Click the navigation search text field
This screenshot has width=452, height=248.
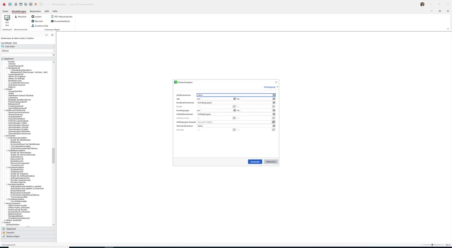click(x=27, y=55)
